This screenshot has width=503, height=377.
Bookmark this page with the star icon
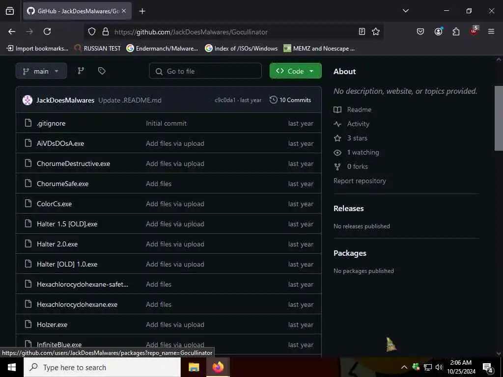(x=376, y=31)
